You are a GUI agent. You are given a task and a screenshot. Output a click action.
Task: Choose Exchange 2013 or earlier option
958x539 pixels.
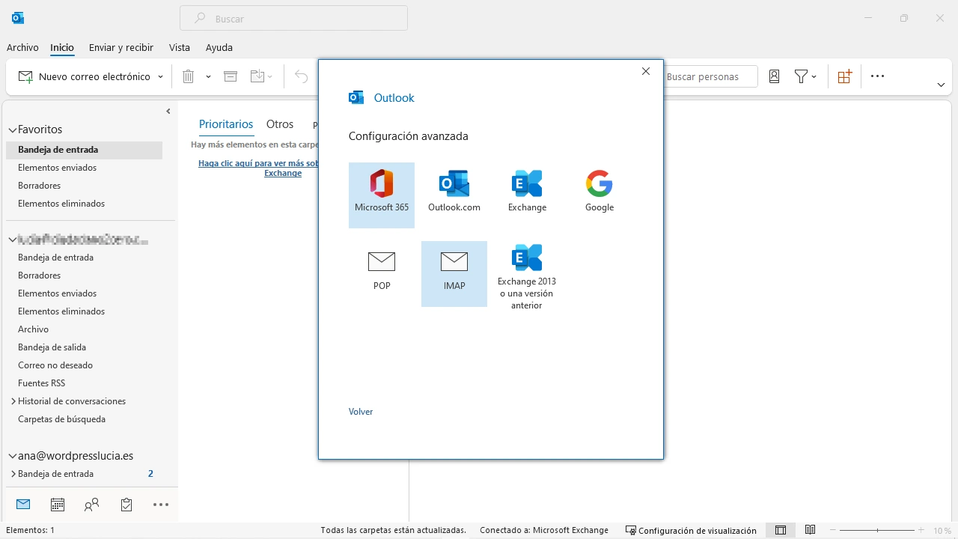[527, 277]
